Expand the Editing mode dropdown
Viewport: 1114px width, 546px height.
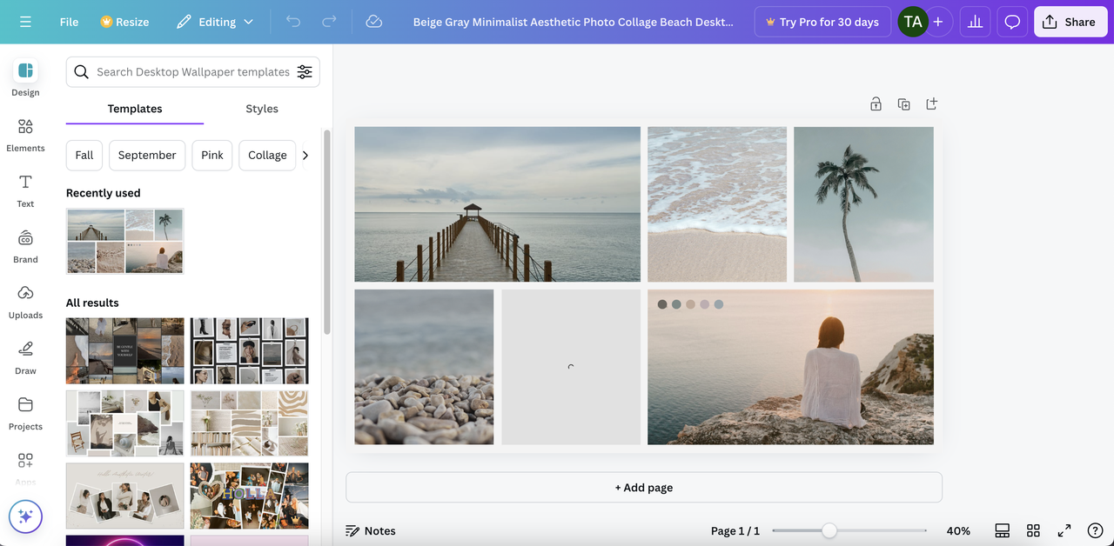click(214, 22)
